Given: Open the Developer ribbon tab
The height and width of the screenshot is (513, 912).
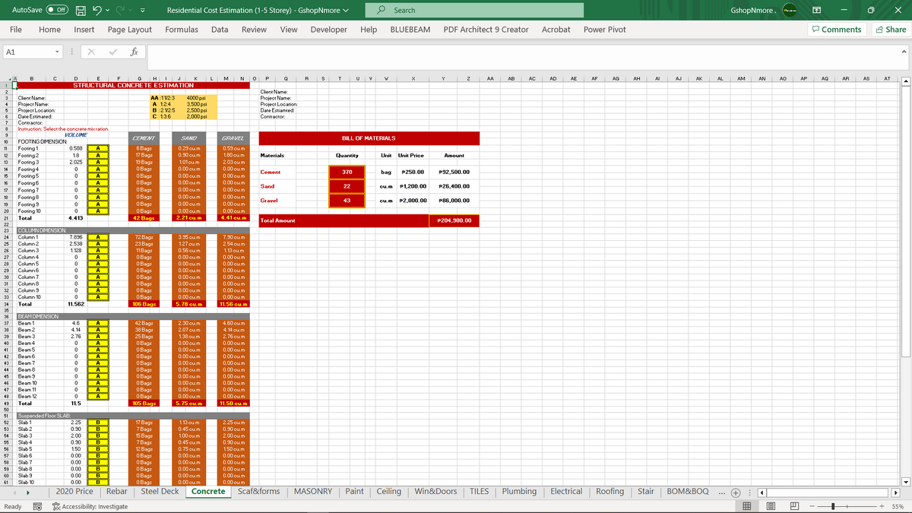Looking at the screenshot, I should click(x=329, y=30).
